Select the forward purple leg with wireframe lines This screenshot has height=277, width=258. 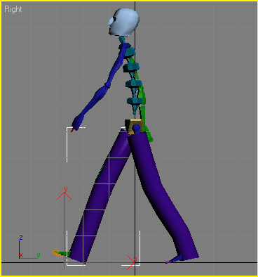[x=100, y=197]
